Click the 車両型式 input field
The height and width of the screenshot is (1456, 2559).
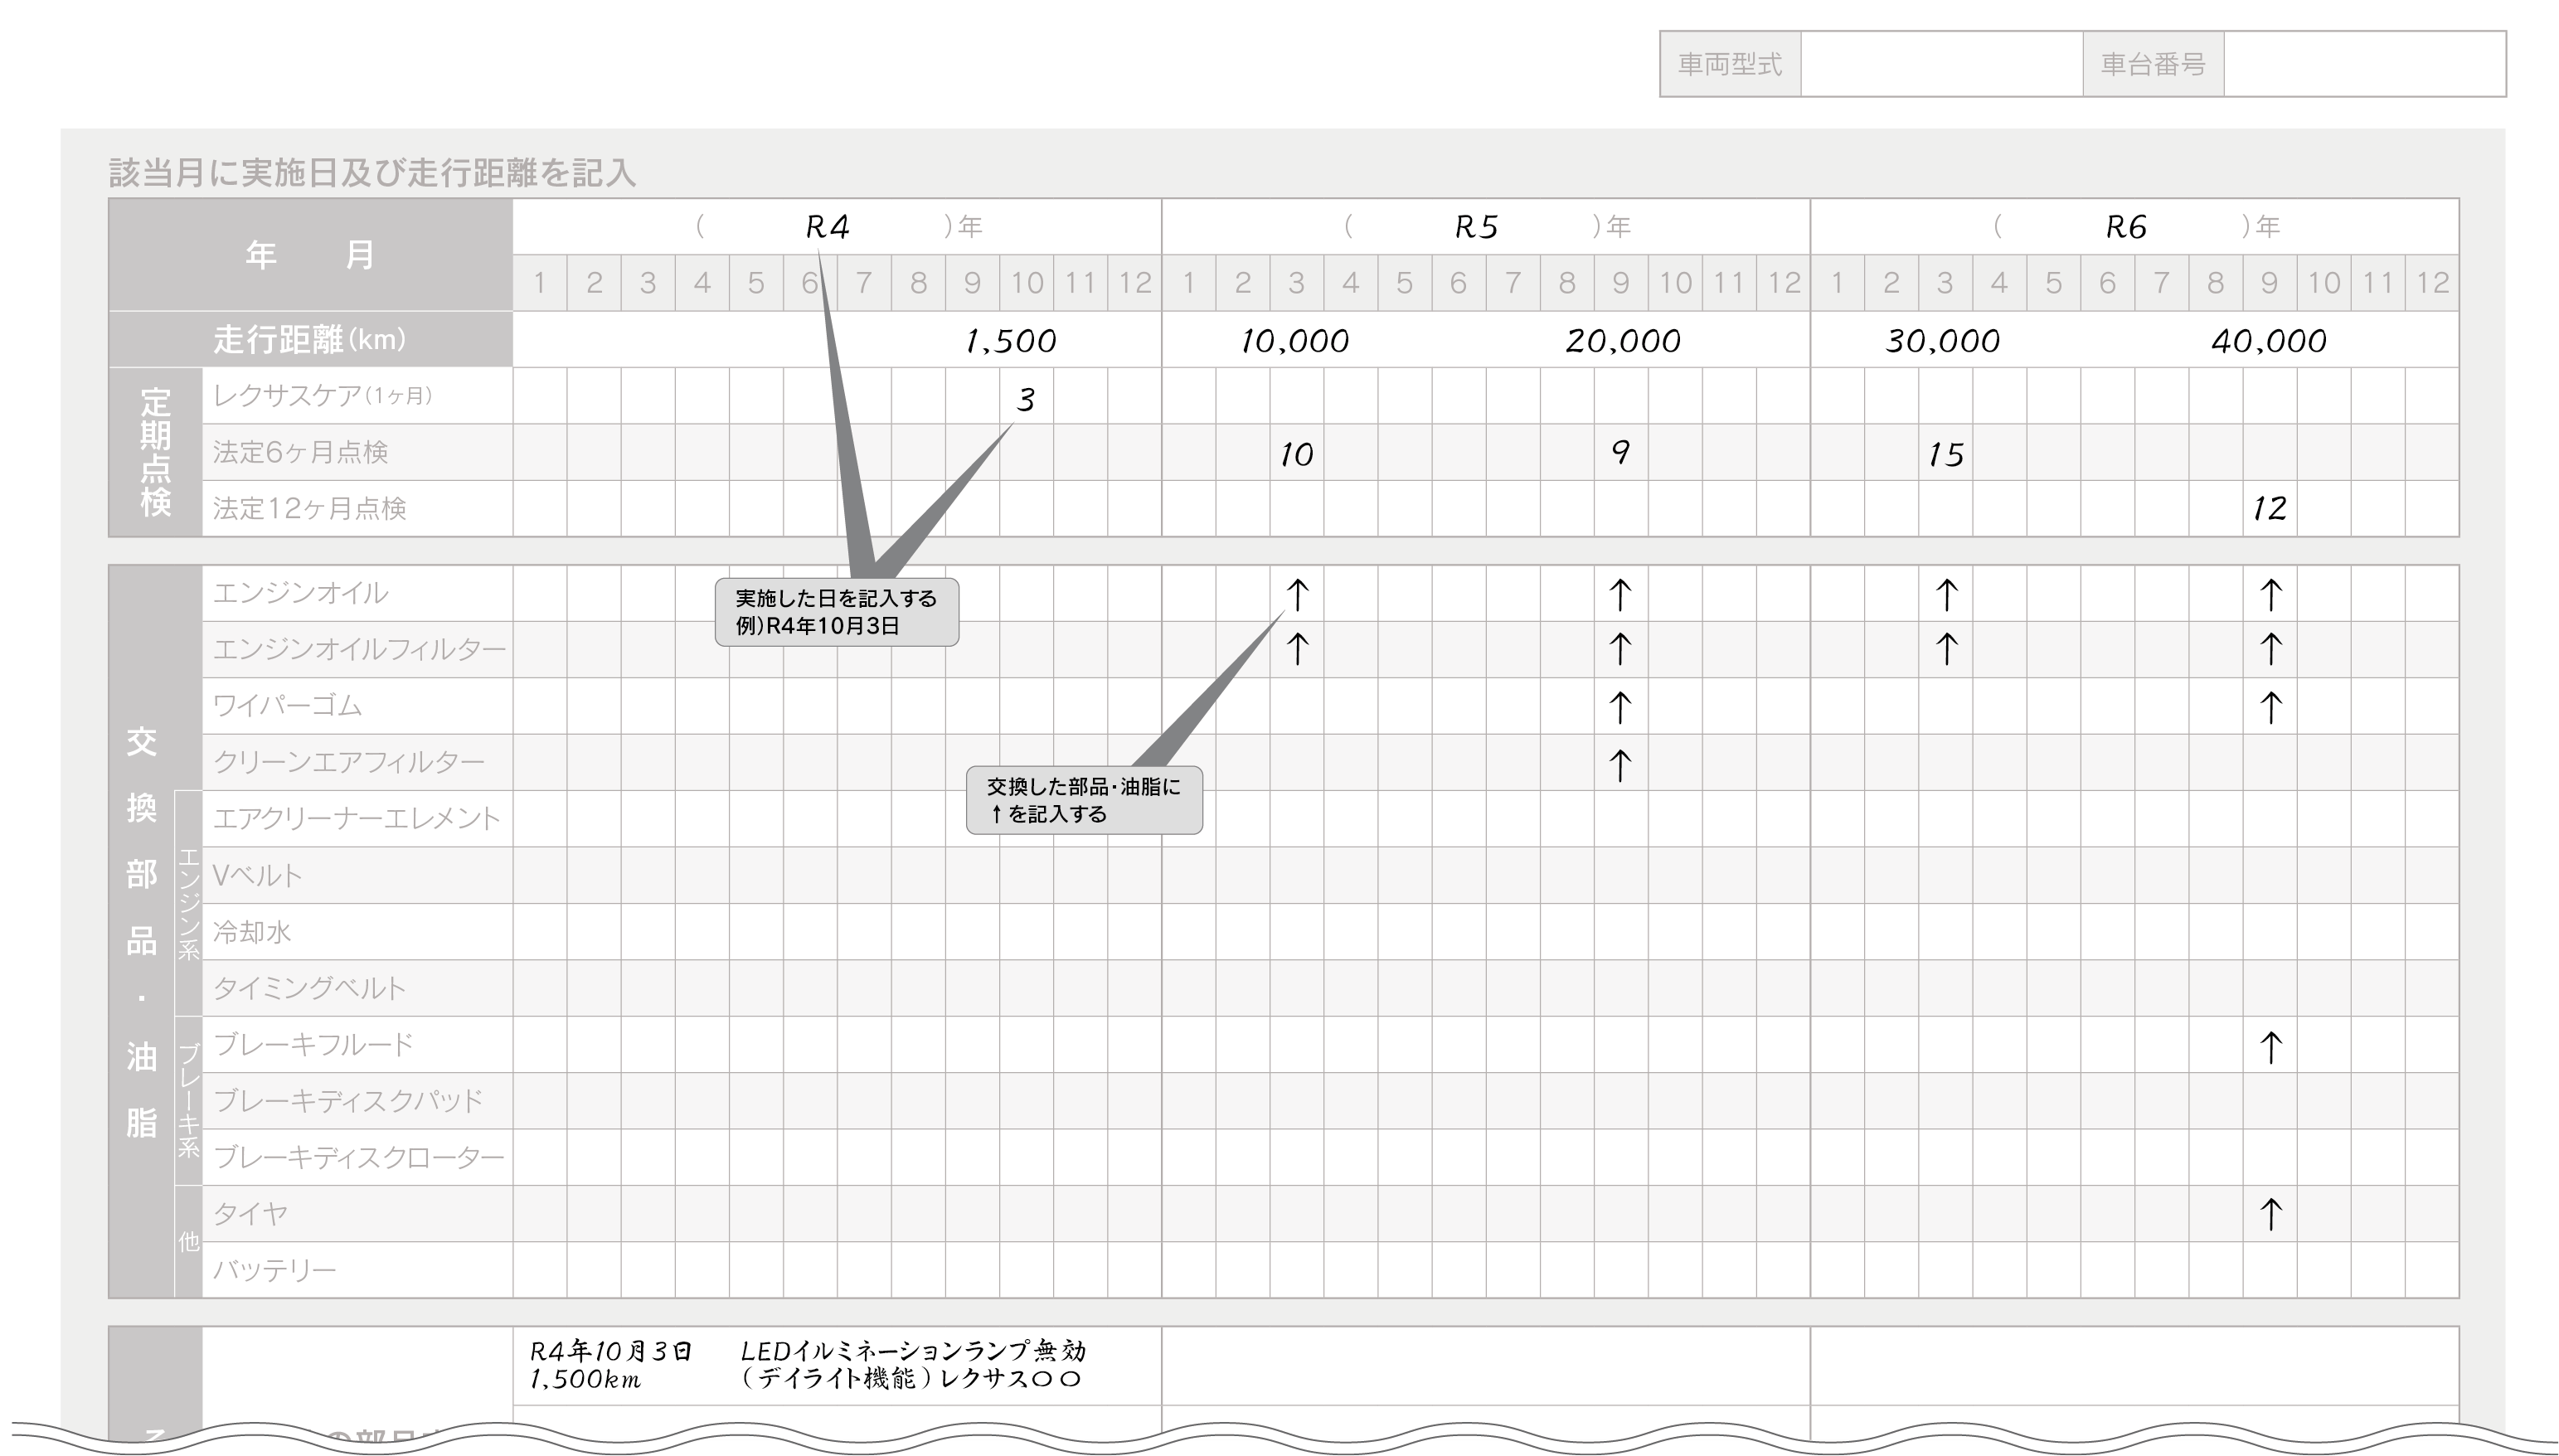tap(1940, 64)
